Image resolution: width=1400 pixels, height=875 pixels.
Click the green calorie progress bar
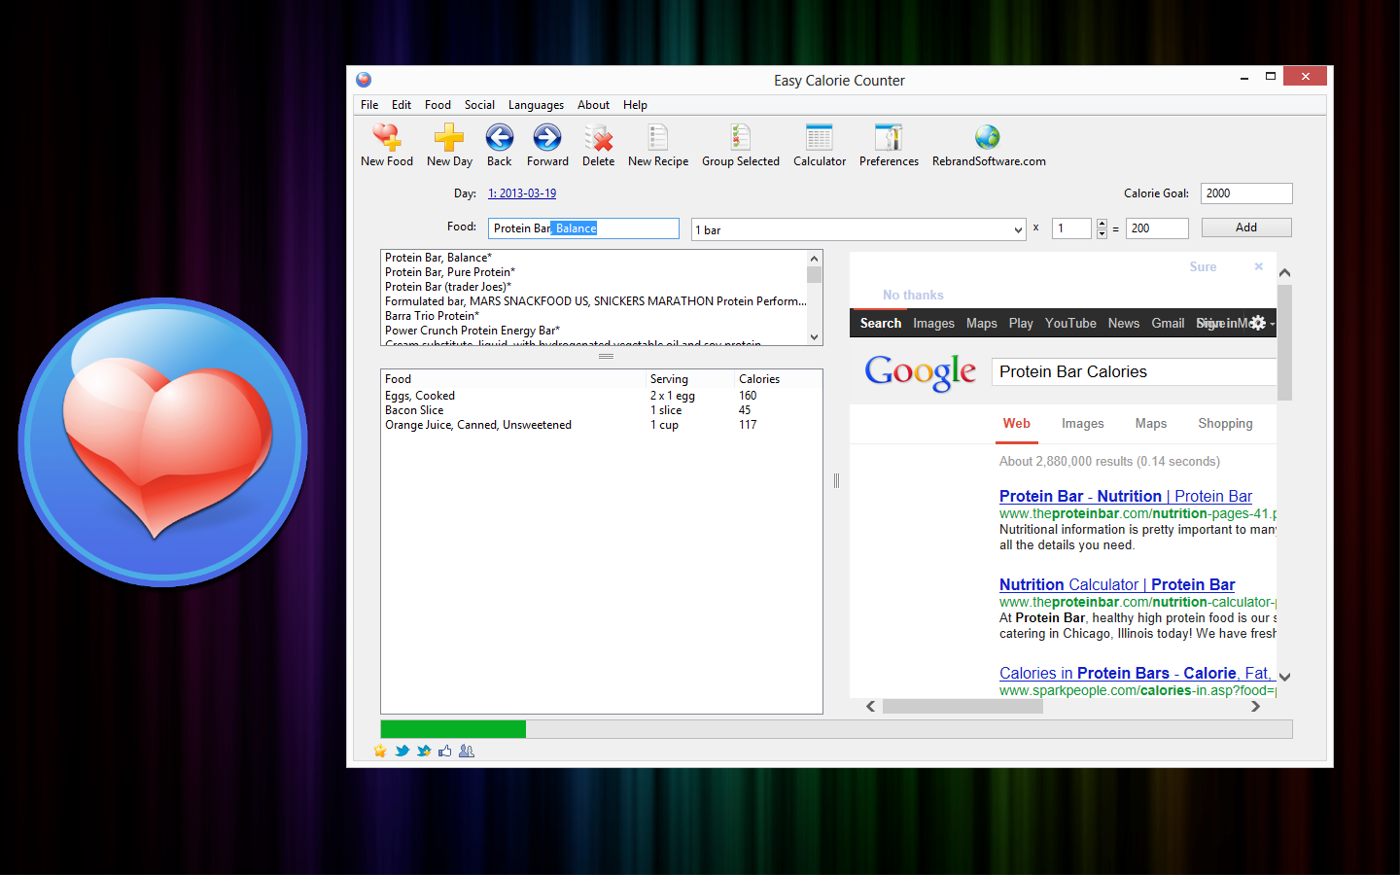(453, 729)
